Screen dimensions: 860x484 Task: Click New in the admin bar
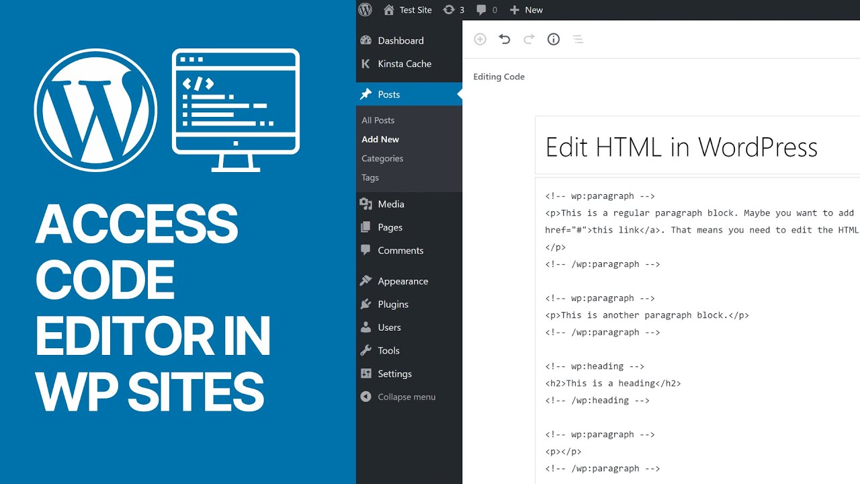point(527,9)
